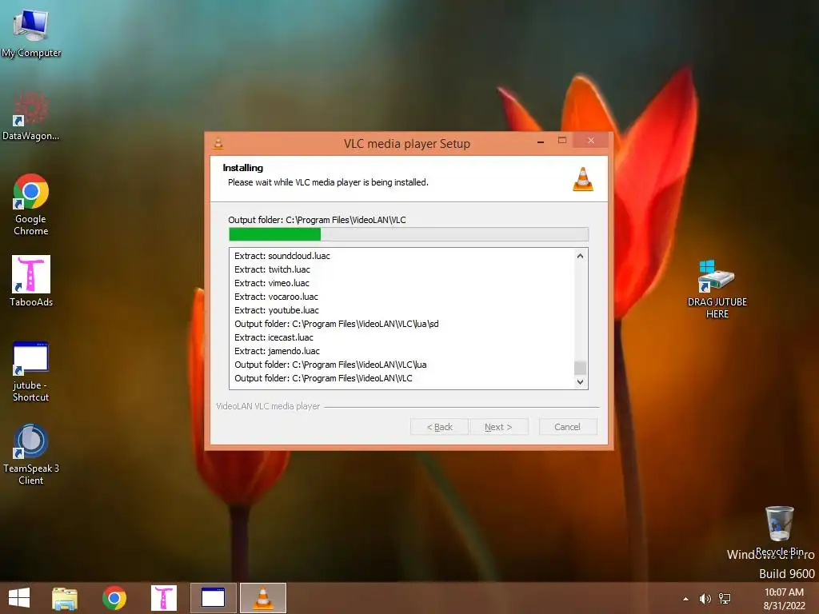Viewport: 819px width, 614px height.
Task: Select the DRAG JUTUBE HERE drive shortcut
Action: point(717,289)
